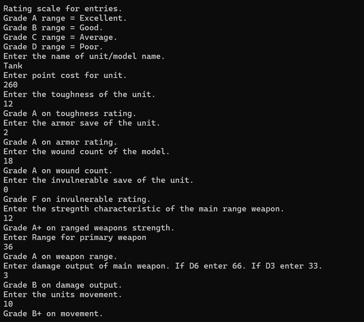Click the 'Grade F on invulnerable rating.' line
Screen dimensions: 364x322
pos(77,199)
